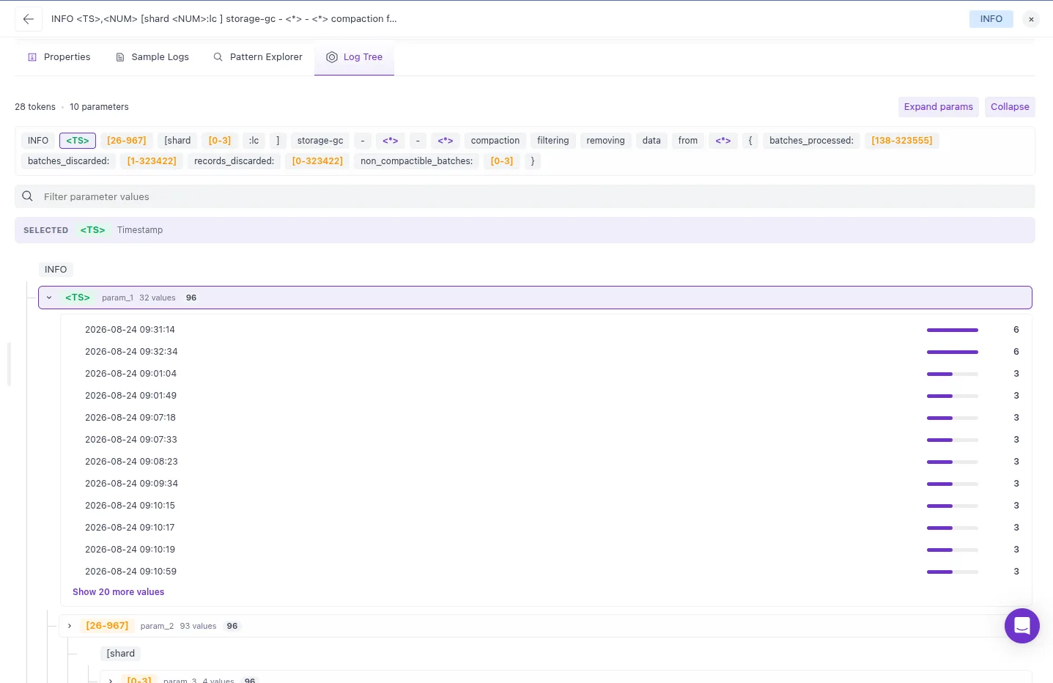Image resolution: width=1053 pixels, height=683 pixels.
Task: Go back using the left arrow button
Action: coord(28,19)
